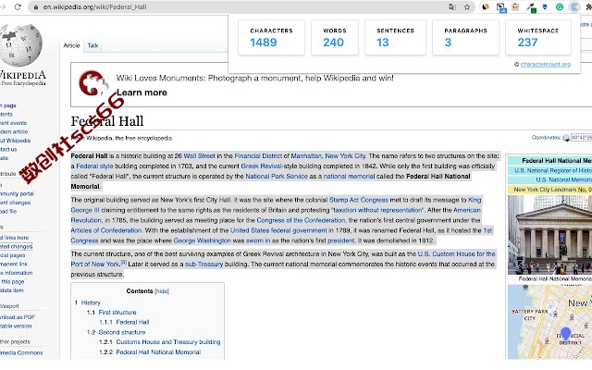Open the beige face extension icon

[x=515, y=6]
